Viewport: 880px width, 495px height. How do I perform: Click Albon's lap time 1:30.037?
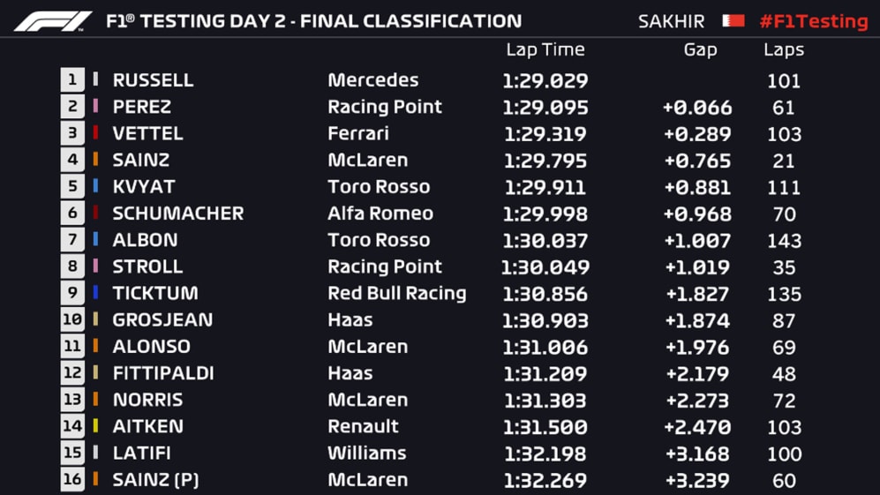(545, 241)
